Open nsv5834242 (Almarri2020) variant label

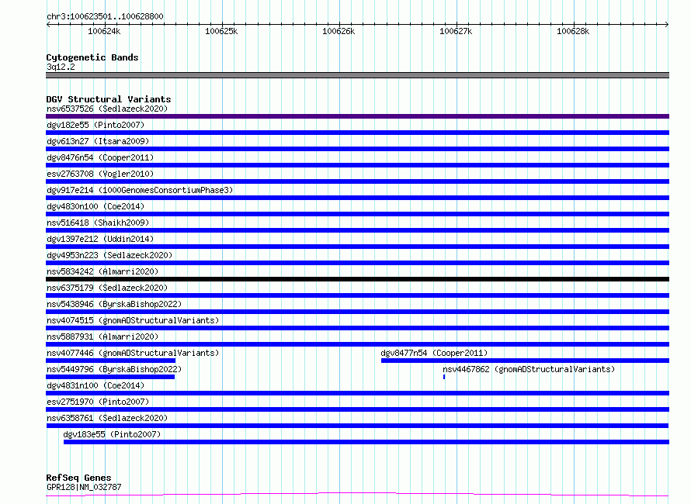click(102, 271)
